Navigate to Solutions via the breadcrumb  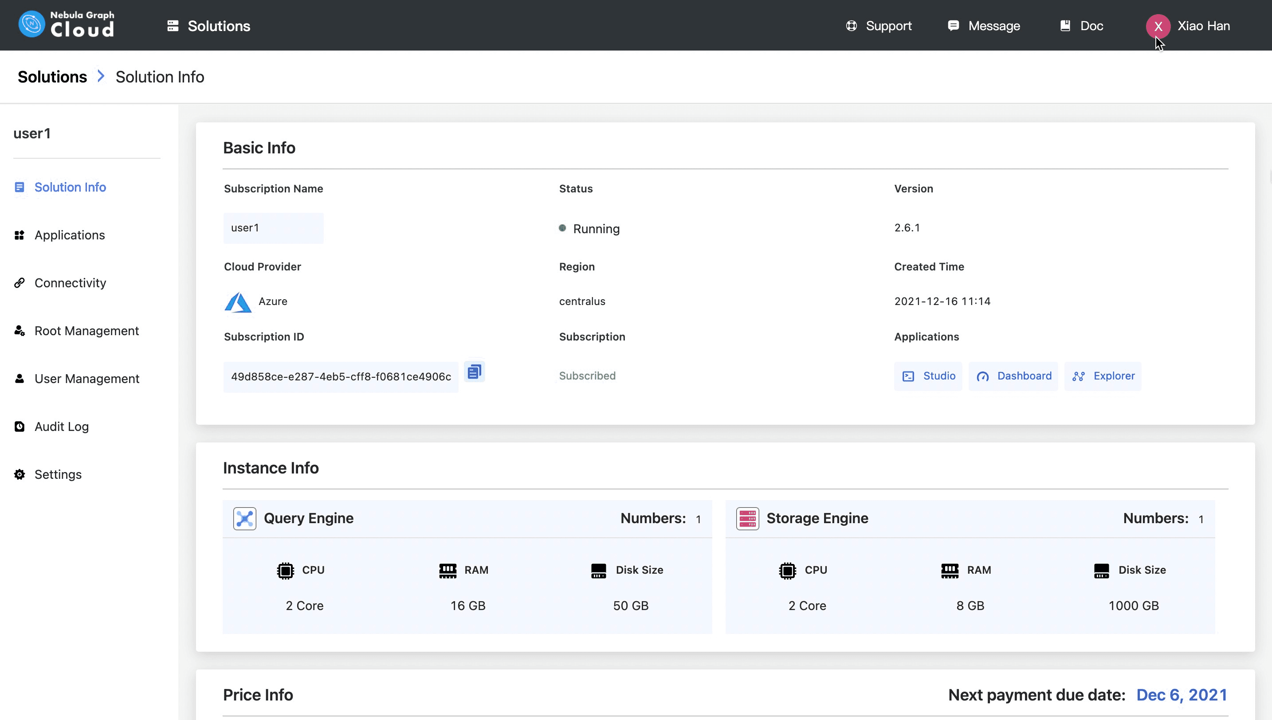[52, 77]
